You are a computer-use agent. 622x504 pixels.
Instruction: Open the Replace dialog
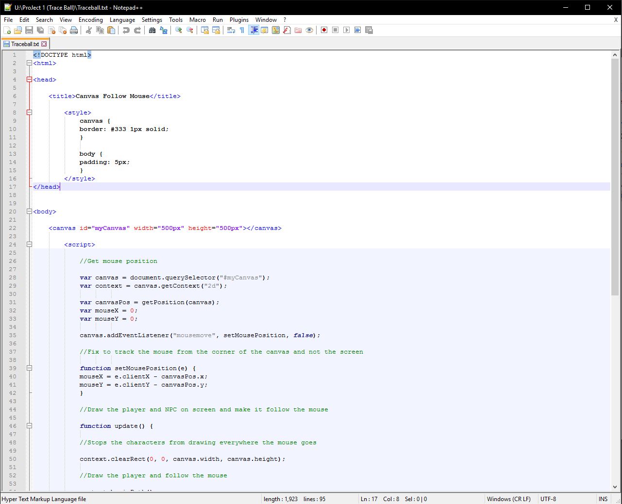(164, 30)
